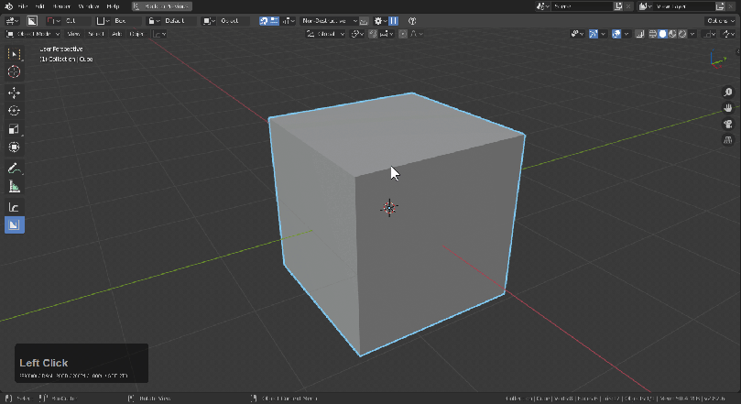Image resolution: width=741 pixels, height=404 pixels.
Task: Activate the Annotate pencil tool
Action: pyautogui.click(x=14, y=169)
